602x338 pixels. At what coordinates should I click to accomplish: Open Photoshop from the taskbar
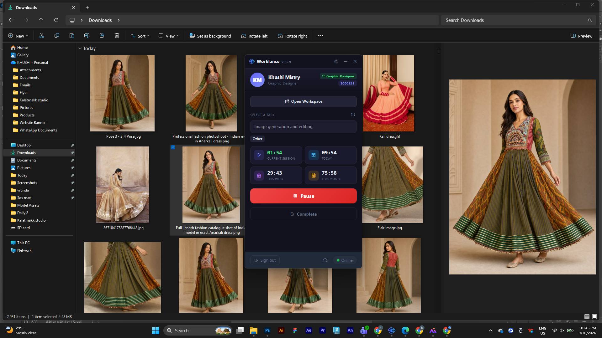tap(267, 330)
